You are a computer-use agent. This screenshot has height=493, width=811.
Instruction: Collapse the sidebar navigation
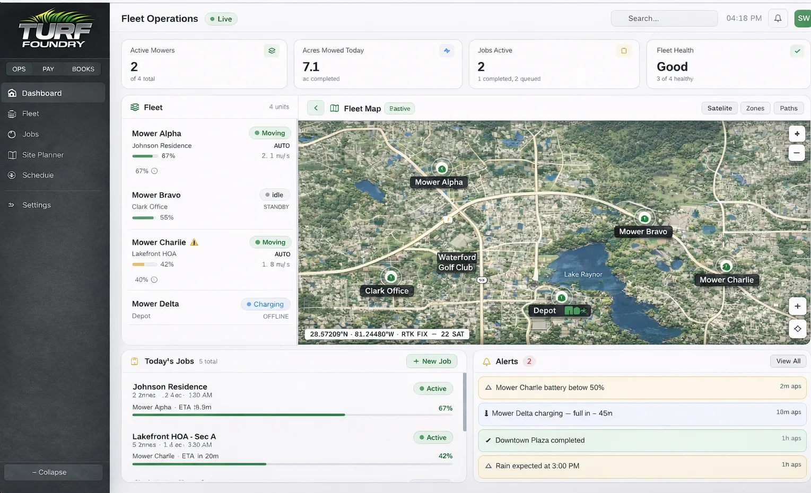point(53,472)
